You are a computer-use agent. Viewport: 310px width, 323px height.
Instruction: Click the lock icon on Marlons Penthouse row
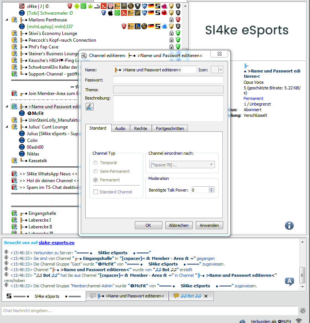pyautogui.click(x=171, y=20)
